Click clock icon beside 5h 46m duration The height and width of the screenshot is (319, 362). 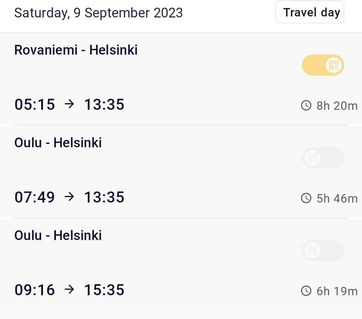coord(306,198)
